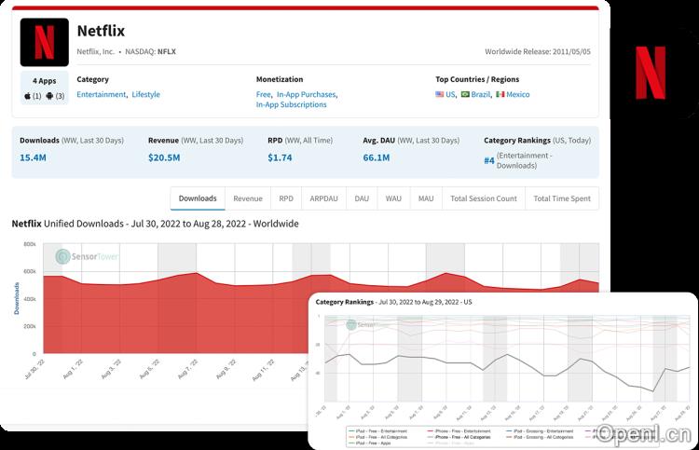Switch to the ARPDAU tab
Image resolution: width=699 pixels, height=450 pixels.
point(322,198)
